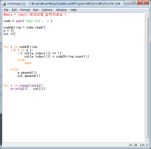Viewport: 151px width, 149px height.
Task: Click the scrollbar down arrow
Action: point(147,140)
